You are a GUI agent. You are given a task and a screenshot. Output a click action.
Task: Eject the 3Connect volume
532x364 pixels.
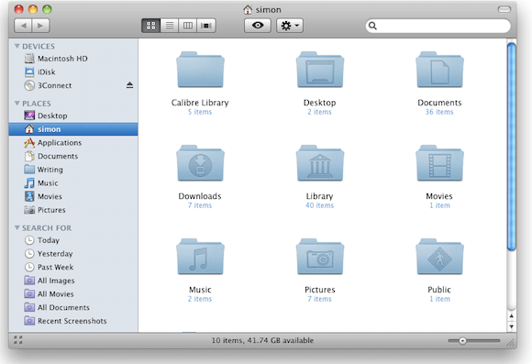[x=129, y=85]
